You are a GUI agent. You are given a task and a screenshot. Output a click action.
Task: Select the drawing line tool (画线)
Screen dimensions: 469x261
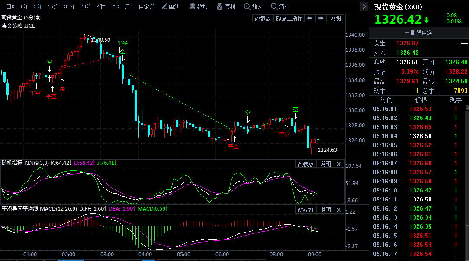click(170, 6)
